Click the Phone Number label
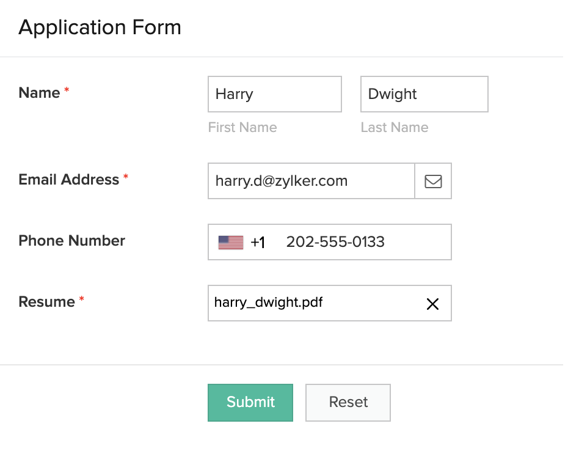Image resolution: width=579 pixels, height=473 pixels. [x=71, y=241]
